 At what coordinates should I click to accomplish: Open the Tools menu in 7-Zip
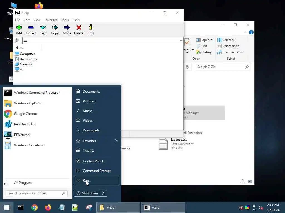point(65,20)
